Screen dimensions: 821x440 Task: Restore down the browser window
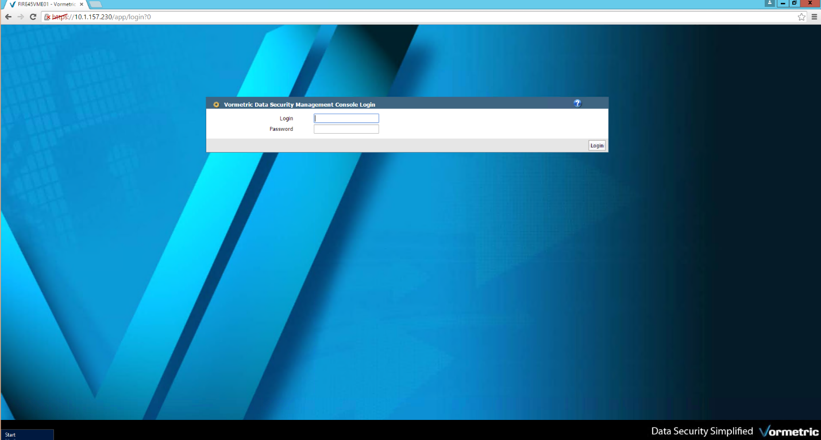click(x=795, y=3)
